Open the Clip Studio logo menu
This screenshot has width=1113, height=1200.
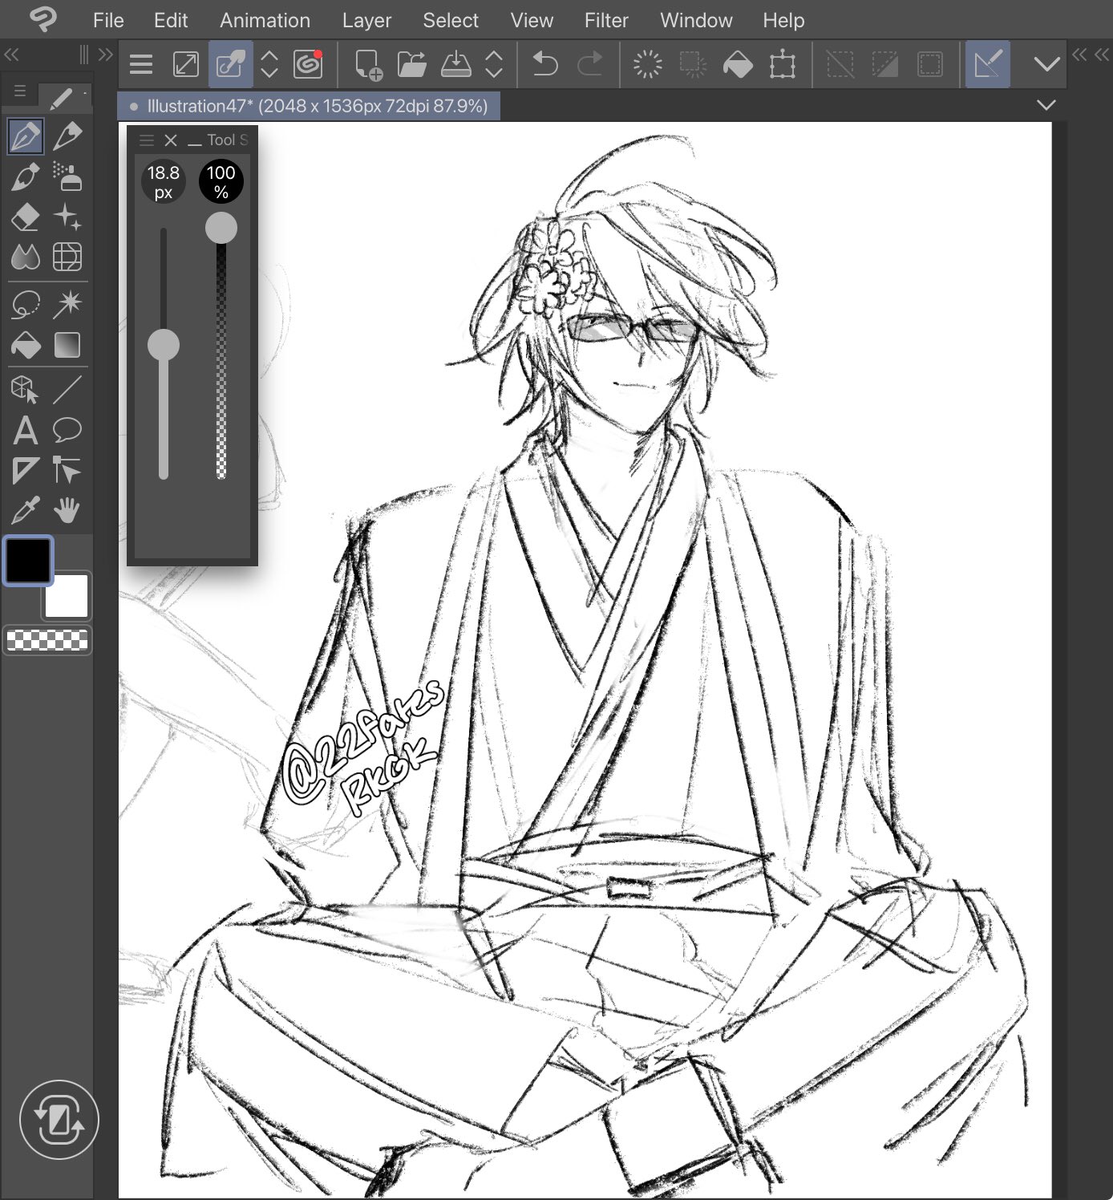click(42, 19)
